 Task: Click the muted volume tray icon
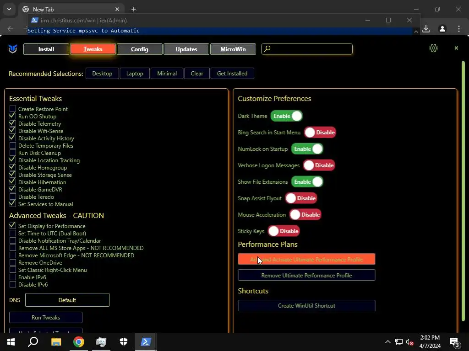409,342
